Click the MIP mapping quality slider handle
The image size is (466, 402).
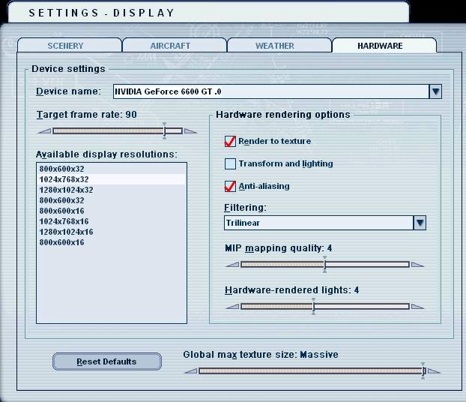[x=325, y=264]
